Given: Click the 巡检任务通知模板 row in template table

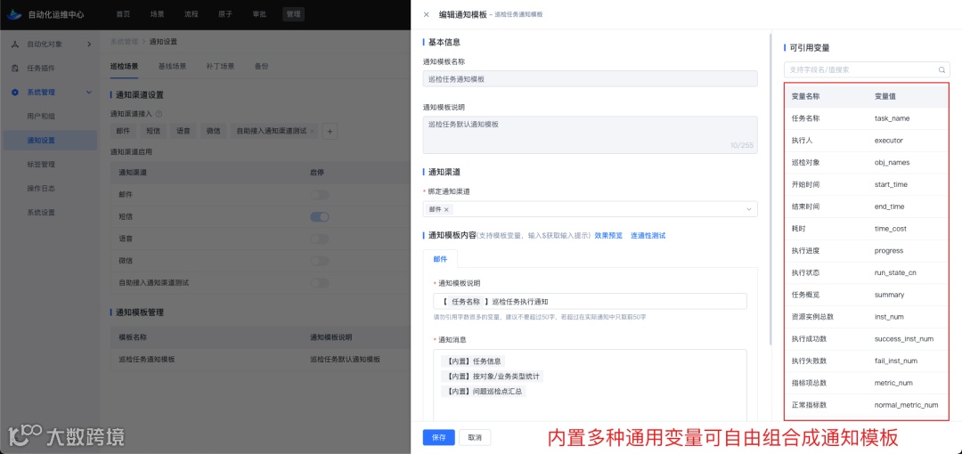Looking at the screenshot, I should point(259,360).
